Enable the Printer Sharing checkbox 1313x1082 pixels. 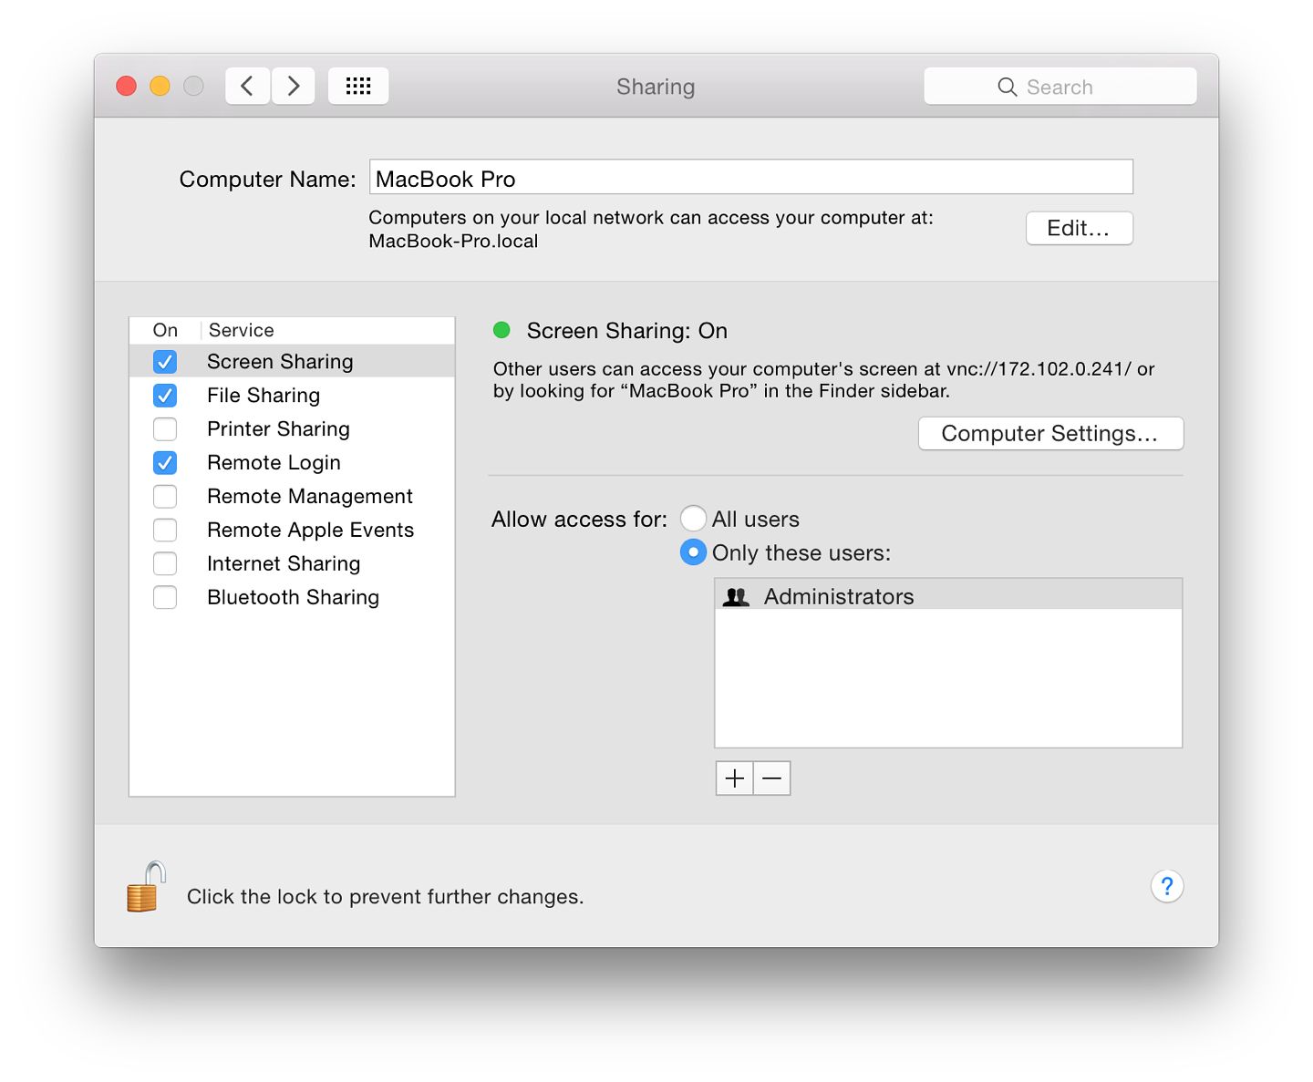[x=165, y=429]
